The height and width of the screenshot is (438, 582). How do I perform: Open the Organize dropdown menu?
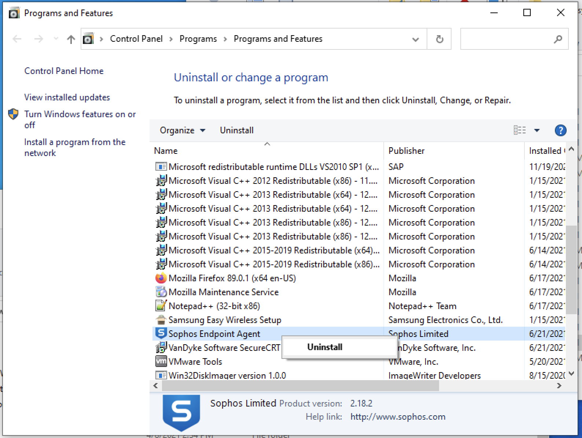[183, 130]
